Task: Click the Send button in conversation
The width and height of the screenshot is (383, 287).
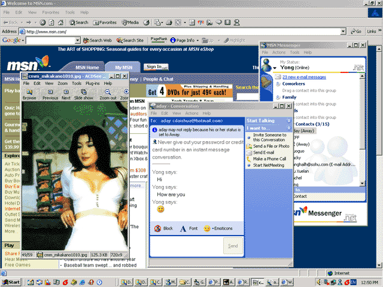Action: (x=233, y=246)
